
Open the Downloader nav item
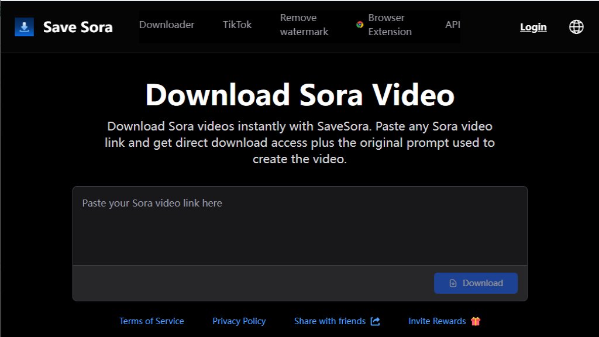167,25
